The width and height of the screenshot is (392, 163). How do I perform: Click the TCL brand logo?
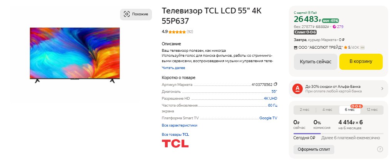175,144
